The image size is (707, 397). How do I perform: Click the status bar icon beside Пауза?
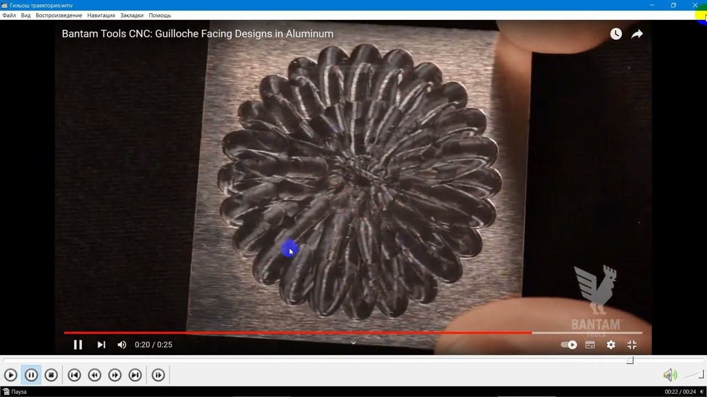pyautogui.click(x=6, y=392)
